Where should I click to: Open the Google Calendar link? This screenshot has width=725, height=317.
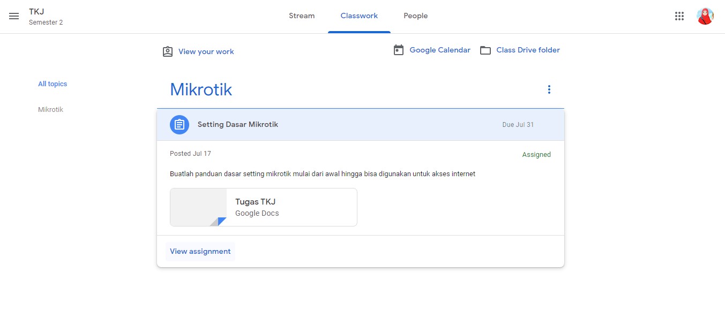[440, 50]
